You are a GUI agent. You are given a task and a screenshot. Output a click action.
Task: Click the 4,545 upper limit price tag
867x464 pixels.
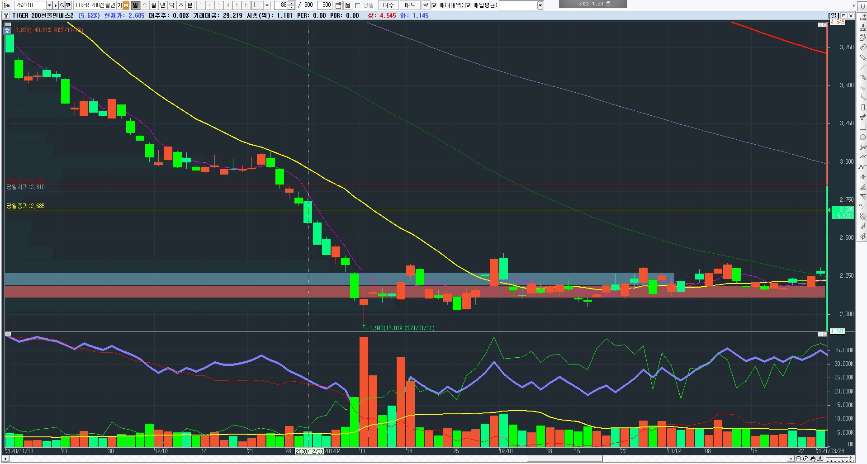tap(837, 22)
